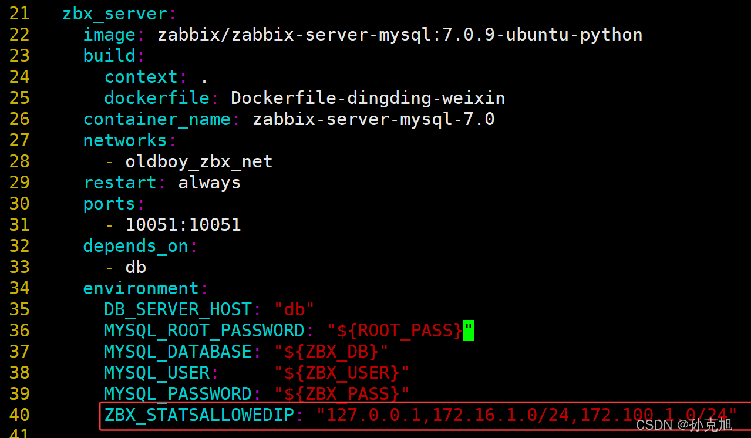Click the port mapping 10051:10051
The width and height of the screenshot is (751, 438).
pos(183,225)
